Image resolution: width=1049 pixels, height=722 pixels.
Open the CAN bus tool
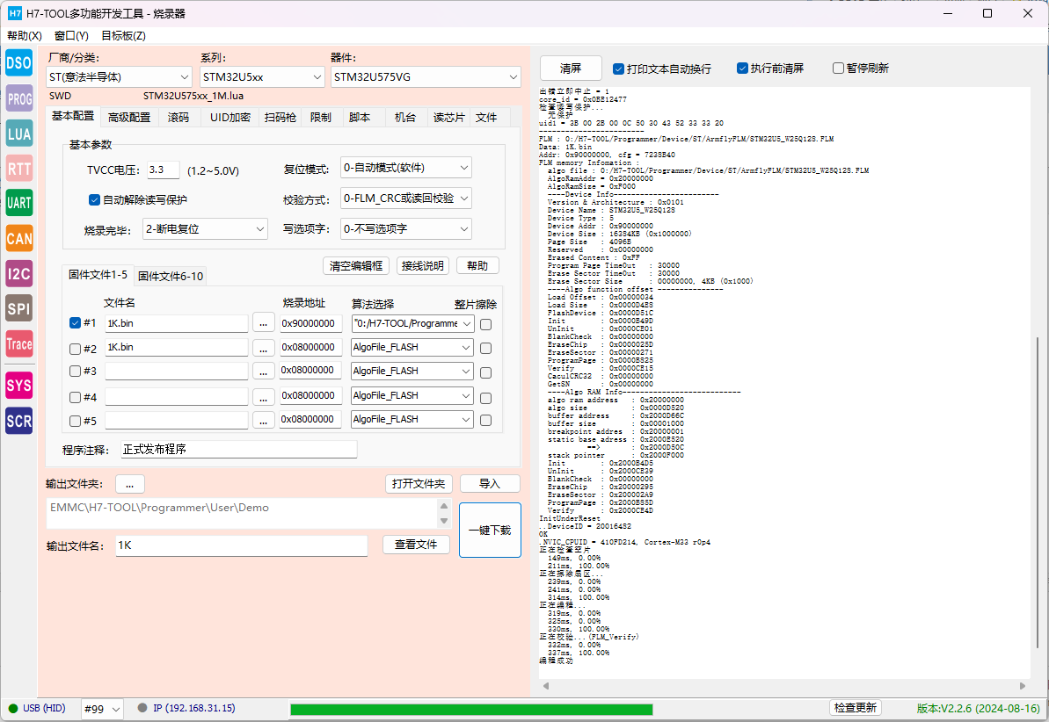coord(18,239)
